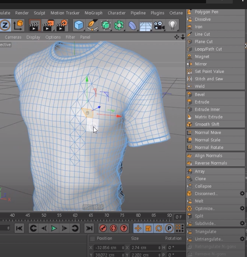The width and height of the screenshot is (247, 257).
Task: Choose Triangulate from the menu
Action: [x=216, y=232]
